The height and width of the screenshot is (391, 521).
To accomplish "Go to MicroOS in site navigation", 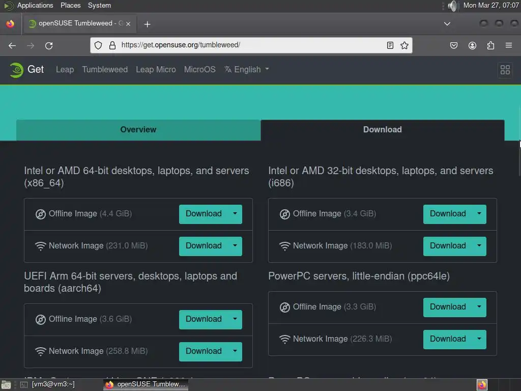I will pos(199,69).
